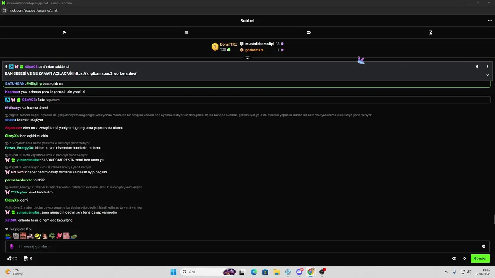
Task: Click the purple microphone icon in message box
Action: 12,246
